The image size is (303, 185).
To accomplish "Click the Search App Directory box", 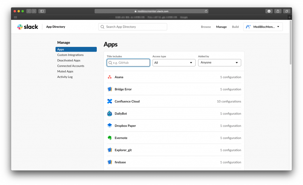I will point(133,27).
